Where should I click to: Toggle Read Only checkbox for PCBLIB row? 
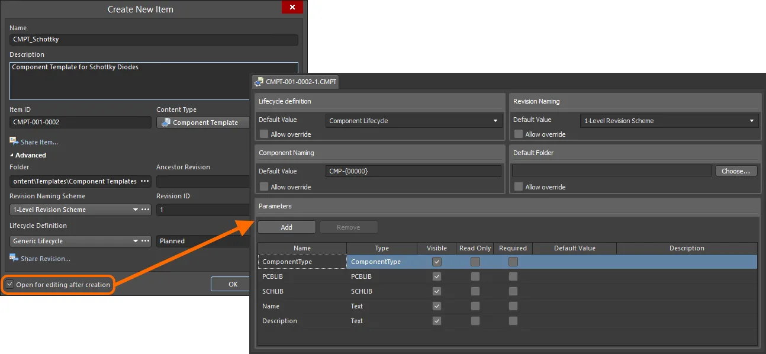[475, 276]
